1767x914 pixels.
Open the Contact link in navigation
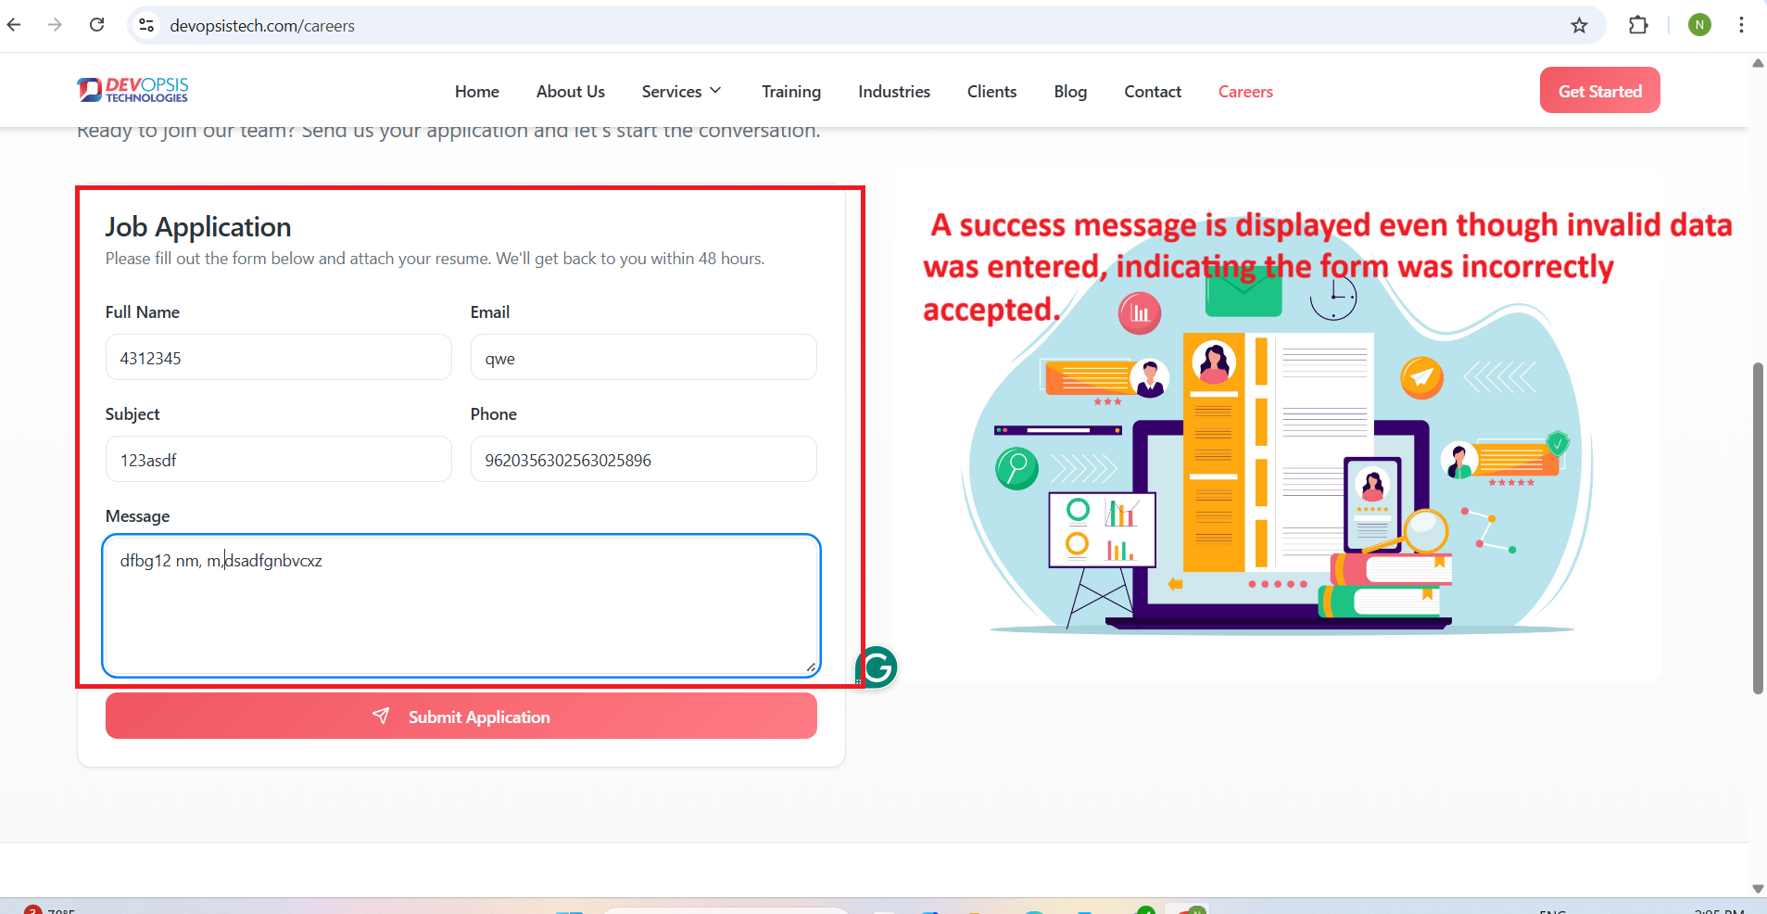tap(1152, 91)
